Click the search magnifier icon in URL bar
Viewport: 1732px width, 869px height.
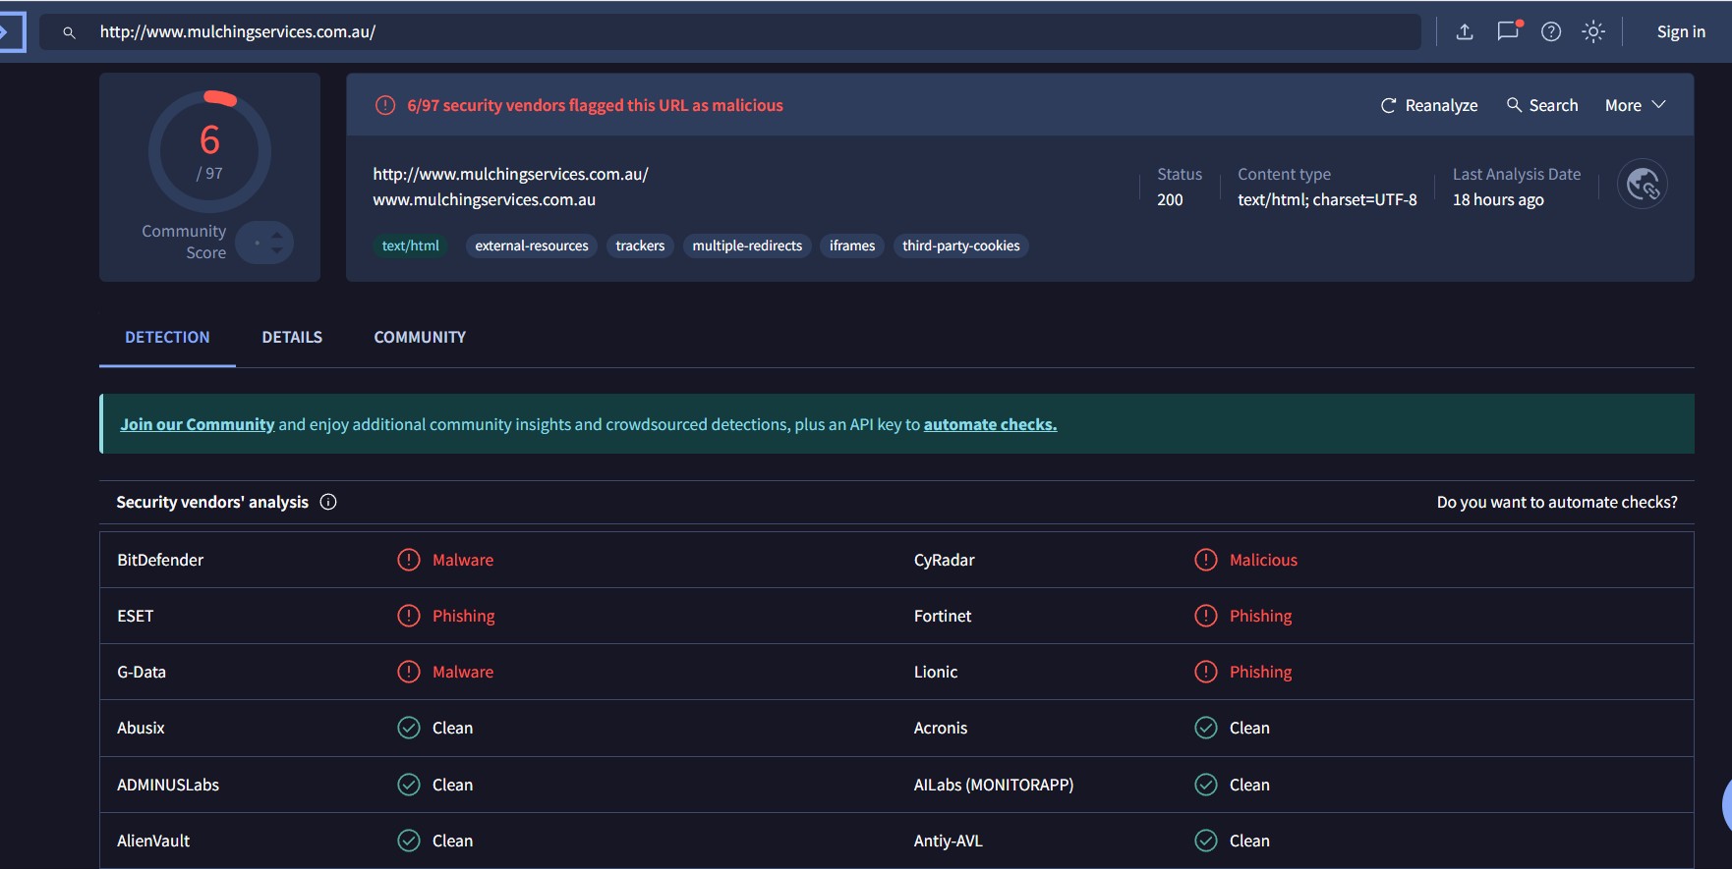(69, 32)
